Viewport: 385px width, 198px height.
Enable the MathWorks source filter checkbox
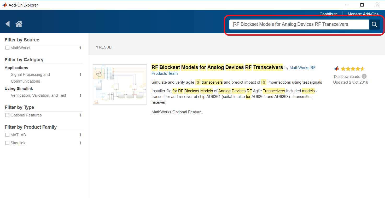point(7,48)
